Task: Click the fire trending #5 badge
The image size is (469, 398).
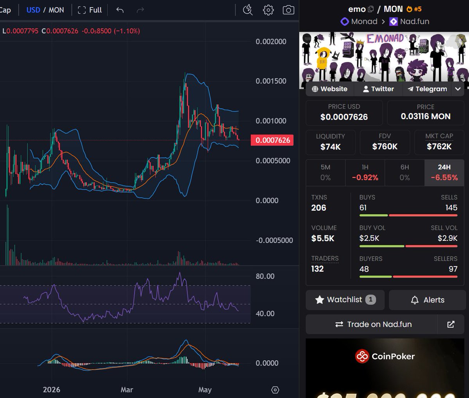Action: (414, 9)
